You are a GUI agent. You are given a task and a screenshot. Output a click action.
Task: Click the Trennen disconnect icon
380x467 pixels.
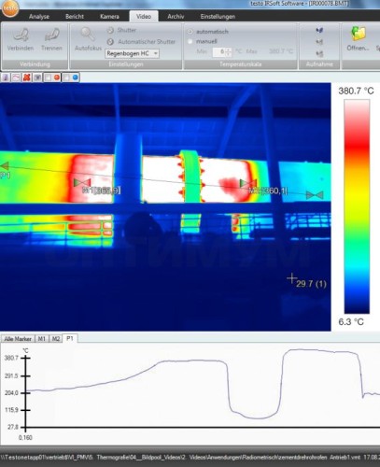(x=51, y=35)
